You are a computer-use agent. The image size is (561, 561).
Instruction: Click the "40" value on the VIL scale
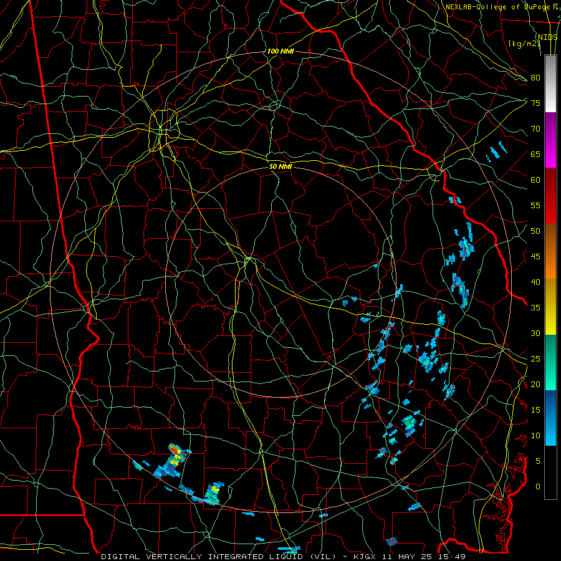(x=535, y=282)
